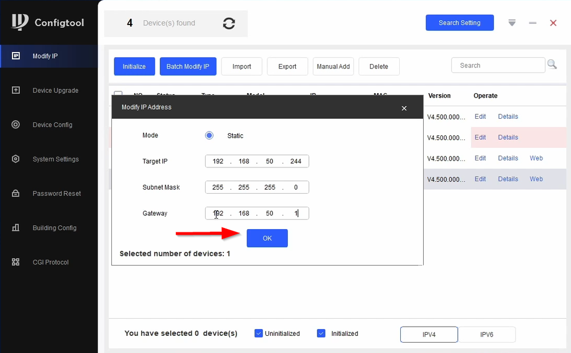Disable the Initialized checkbox

tap(321, 333)
